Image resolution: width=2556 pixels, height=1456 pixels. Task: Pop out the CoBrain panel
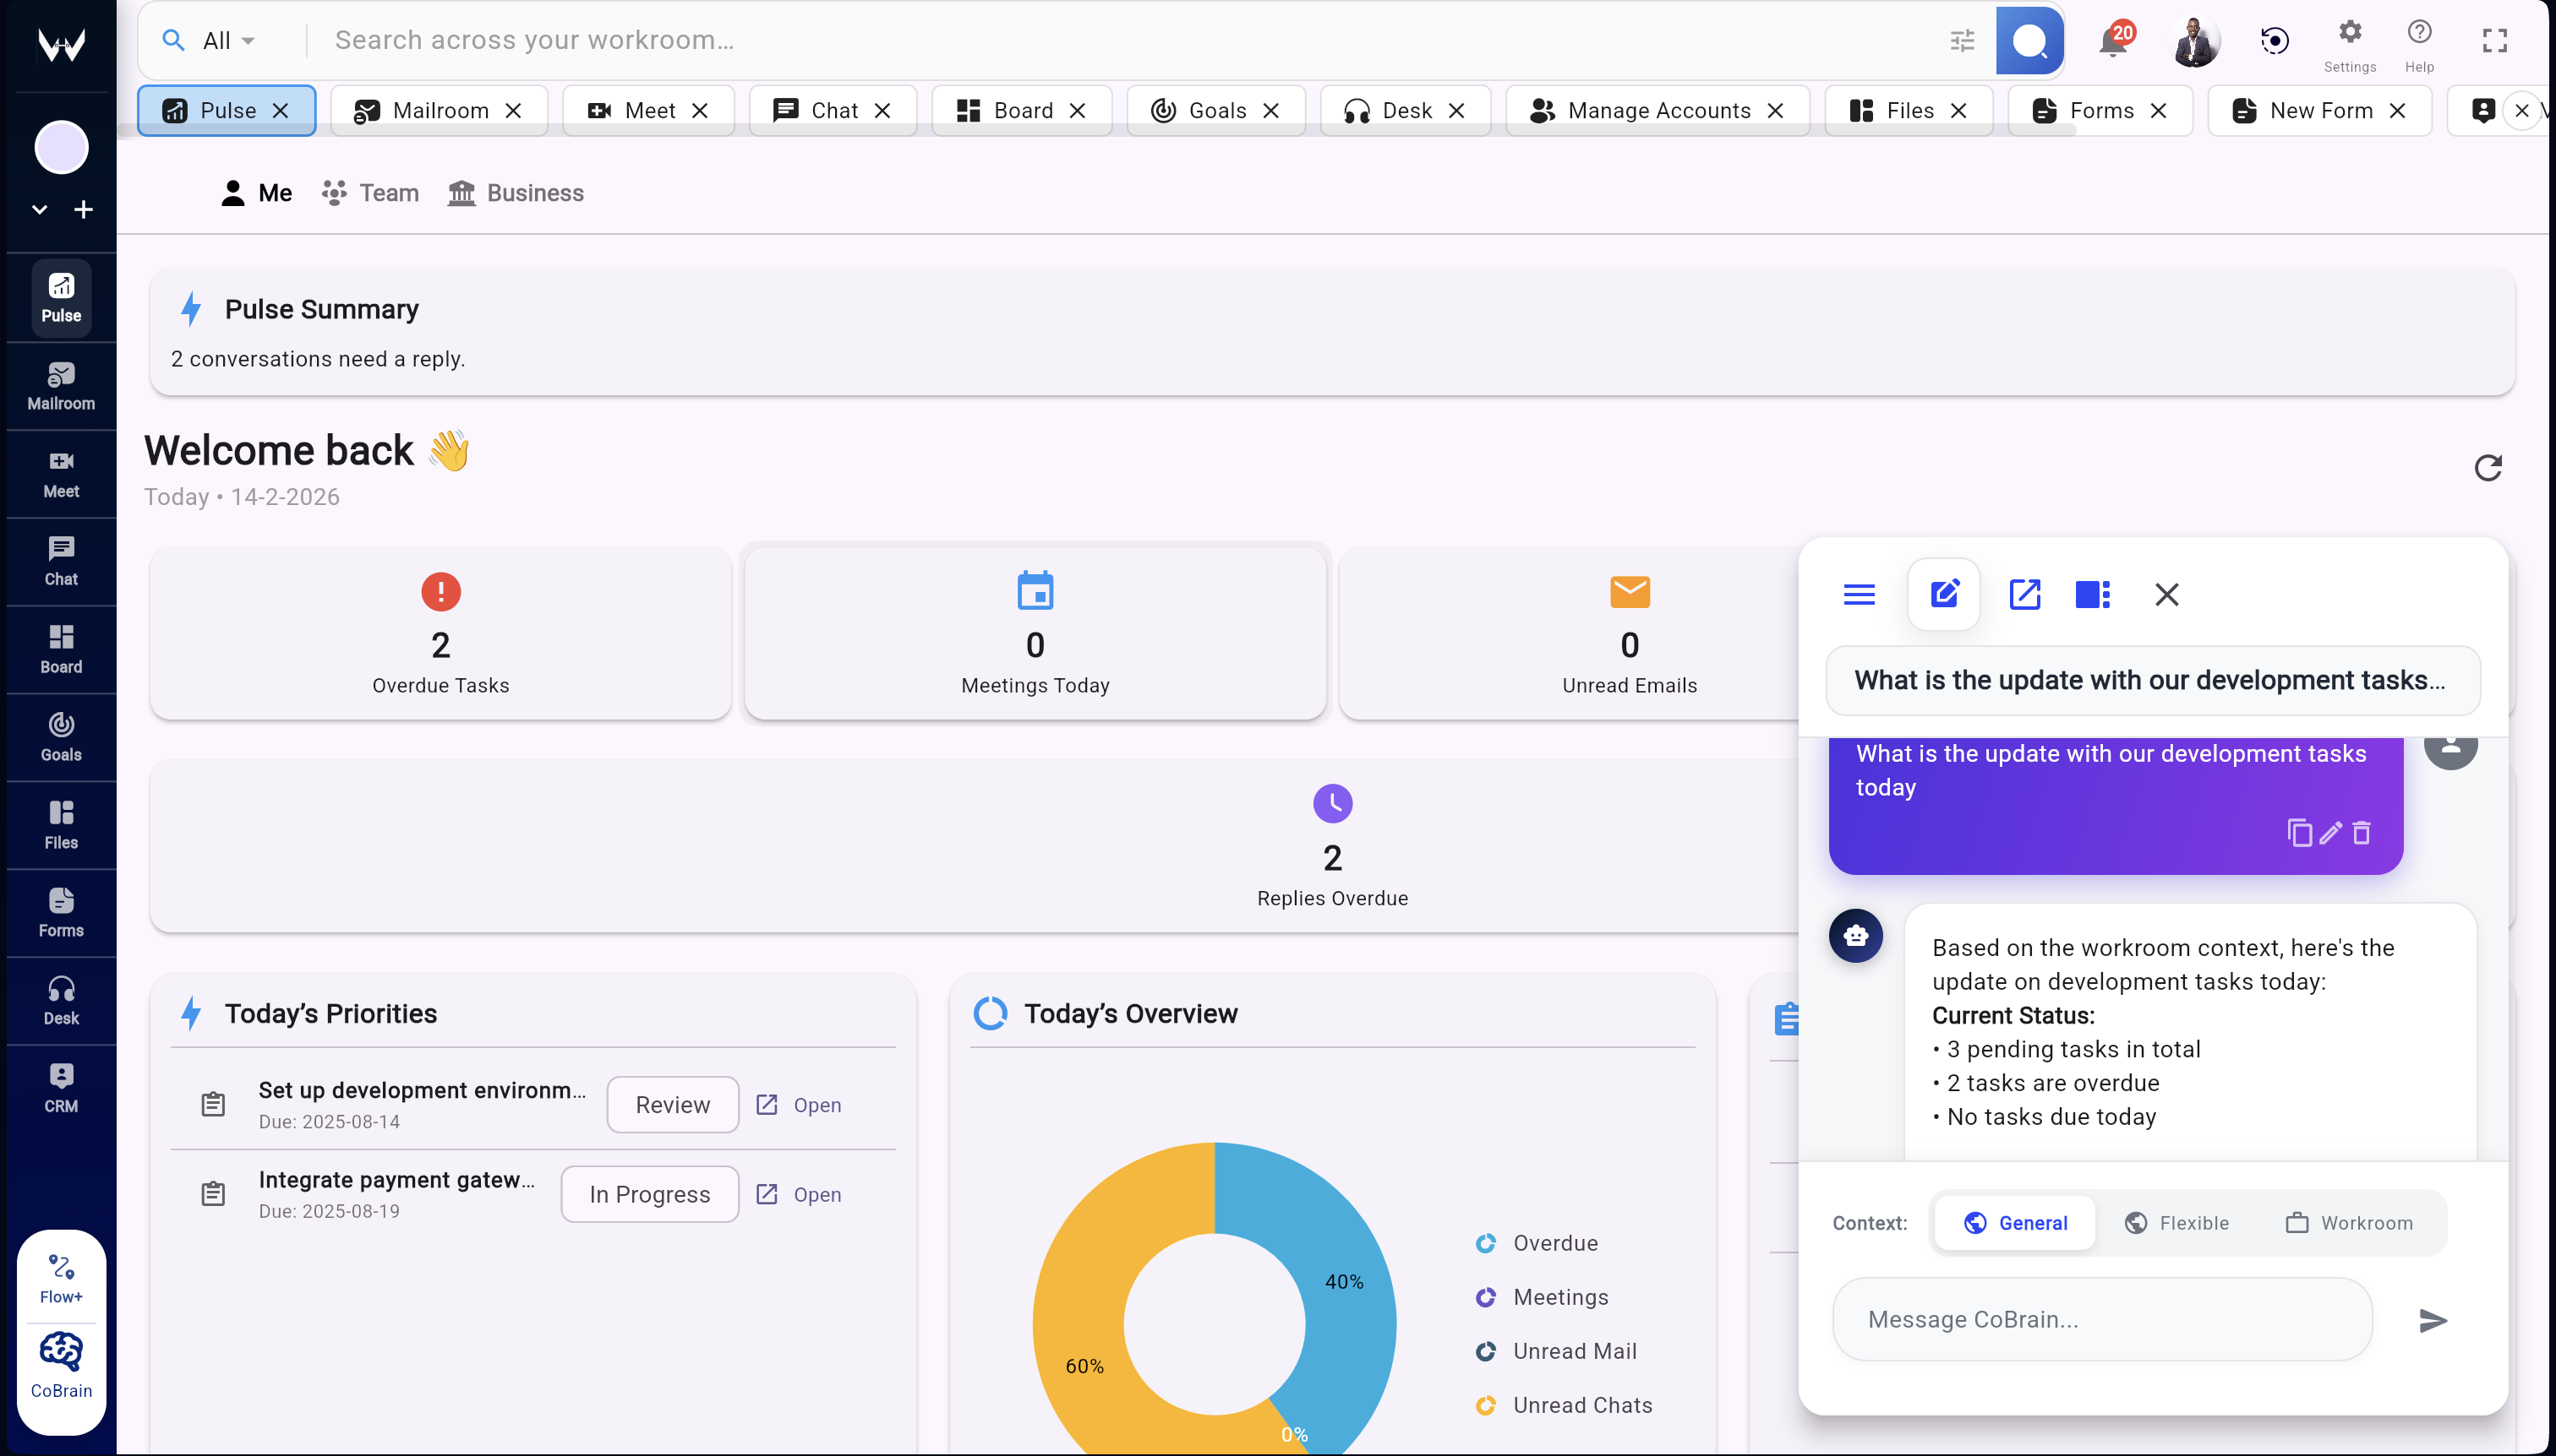pos(2024,594)
